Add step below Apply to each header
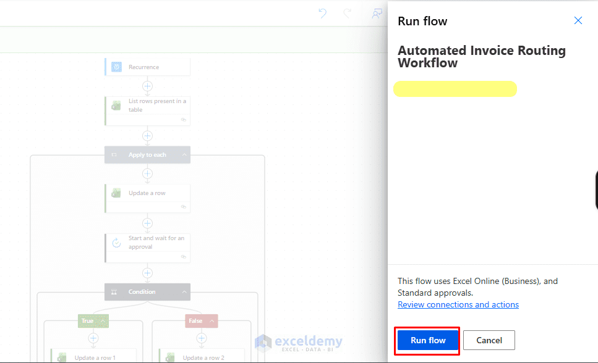This screenshot has height=363, width=598. pyautogui.click(x=148, y=173)
